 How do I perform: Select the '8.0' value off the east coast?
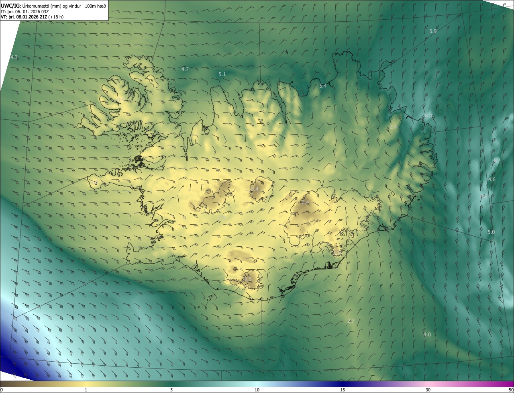point(428,116)
